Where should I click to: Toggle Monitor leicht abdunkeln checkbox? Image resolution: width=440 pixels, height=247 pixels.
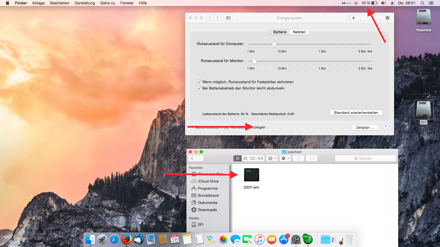(x=199, y=88)
